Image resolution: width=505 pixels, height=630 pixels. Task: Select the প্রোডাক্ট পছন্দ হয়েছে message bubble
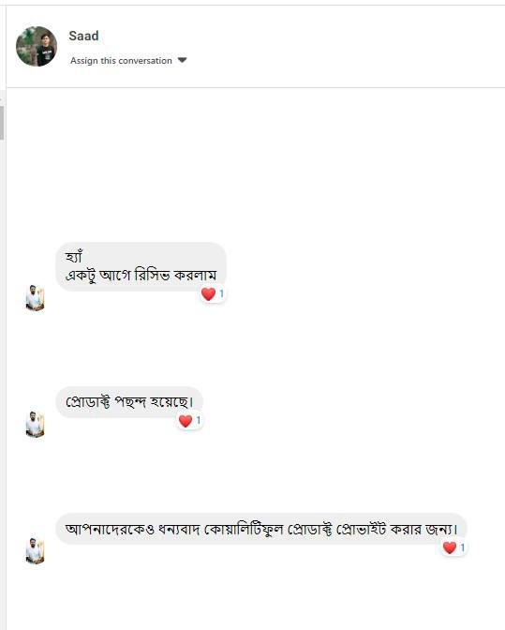pos(129,402)
